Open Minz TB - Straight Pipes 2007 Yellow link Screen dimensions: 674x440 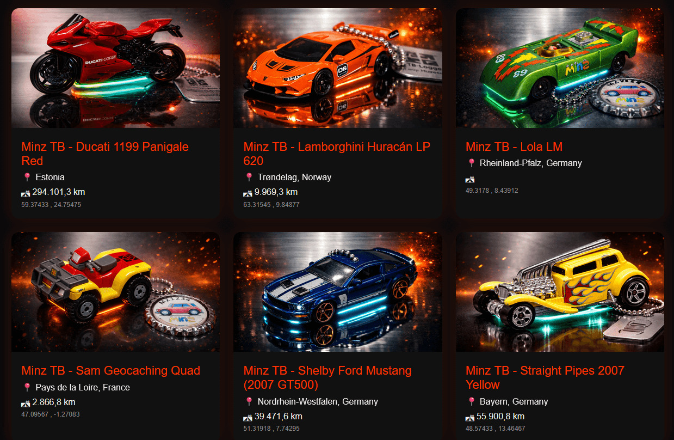coord(545,377)
